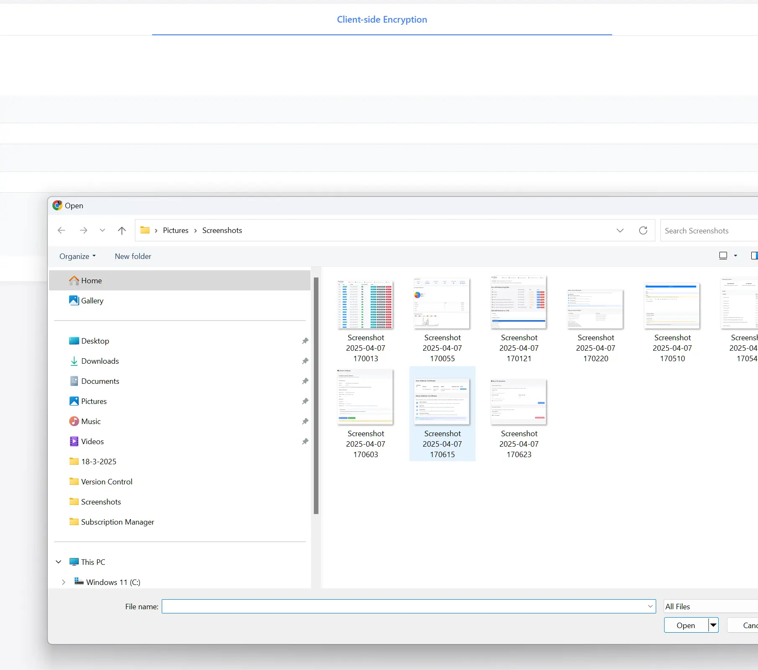Open the recent locations dropdown
Viewport: 758px width, 670px height.
(102, 230)
